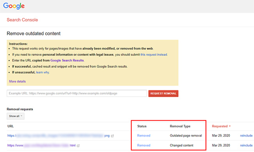Open the 'More details' link
The height and width of the screenshot is (152, 254).
[17, 81]
